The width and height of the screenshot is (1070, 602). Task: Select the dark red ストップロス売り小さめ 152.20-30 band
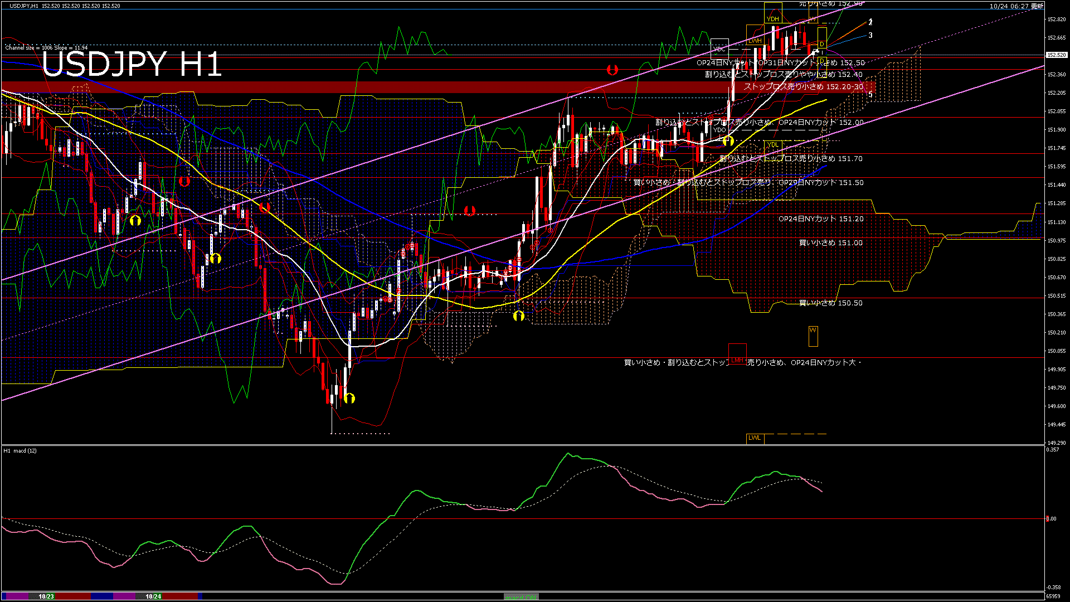coord(802,87)
